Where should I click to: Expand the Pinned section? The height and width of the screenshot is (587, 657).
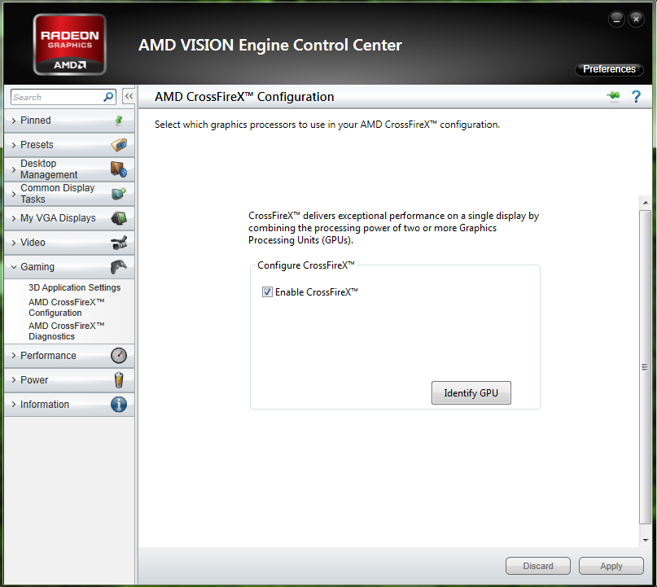[x=69, y=120]
